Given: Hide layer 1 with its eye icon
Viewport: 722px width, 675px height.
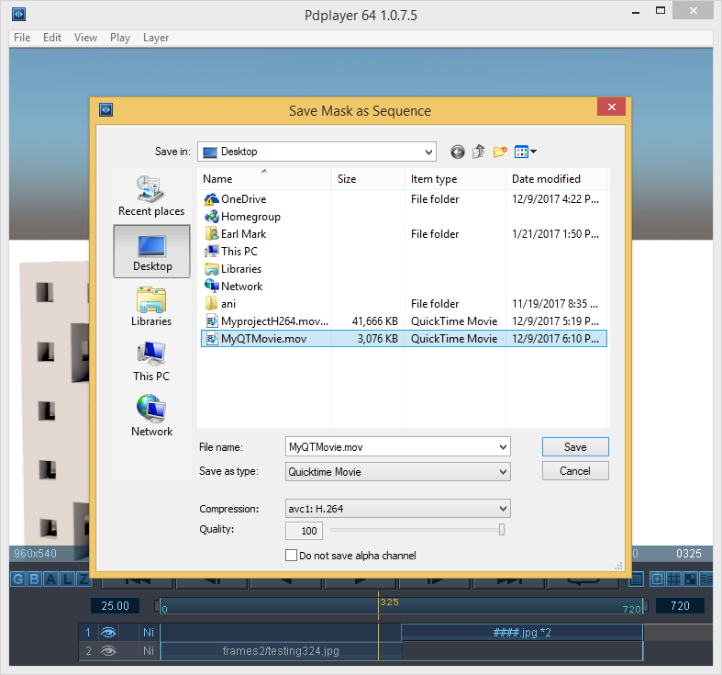Looking at the screenshot, I should [108, 632].
